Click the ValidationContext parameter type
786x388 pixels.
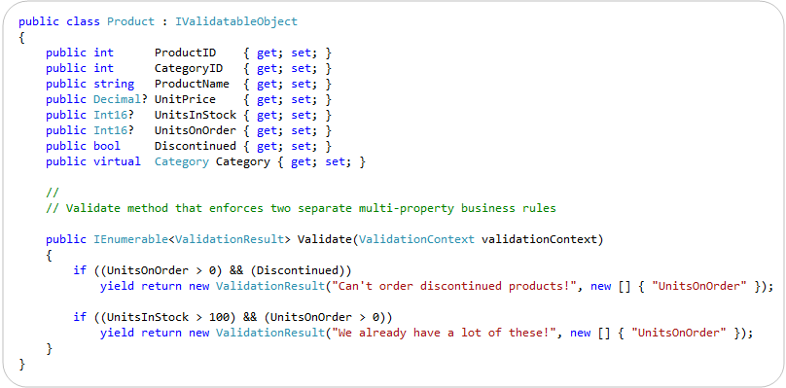(416, 239)
